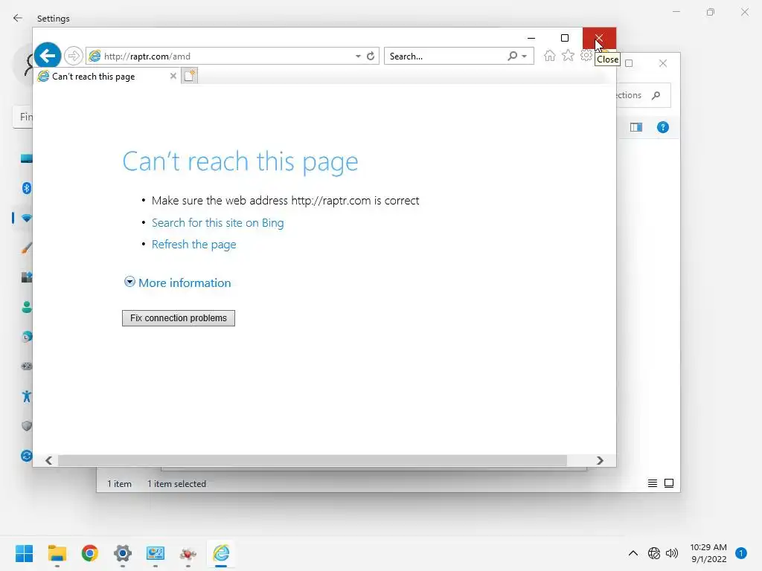
Task: Switch to Internet Explorer on the taskbar
Action: [221, 553]
